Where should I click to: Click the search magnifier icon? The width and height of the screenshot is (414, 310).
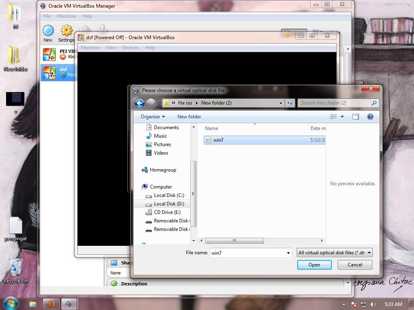[x=374, y=103]
